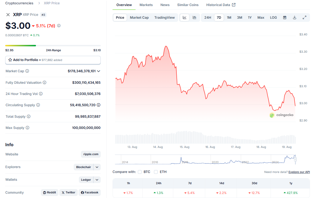Open the calendar date range picker
The width and height of the screenshot is (316, 198).
(285, 18)
